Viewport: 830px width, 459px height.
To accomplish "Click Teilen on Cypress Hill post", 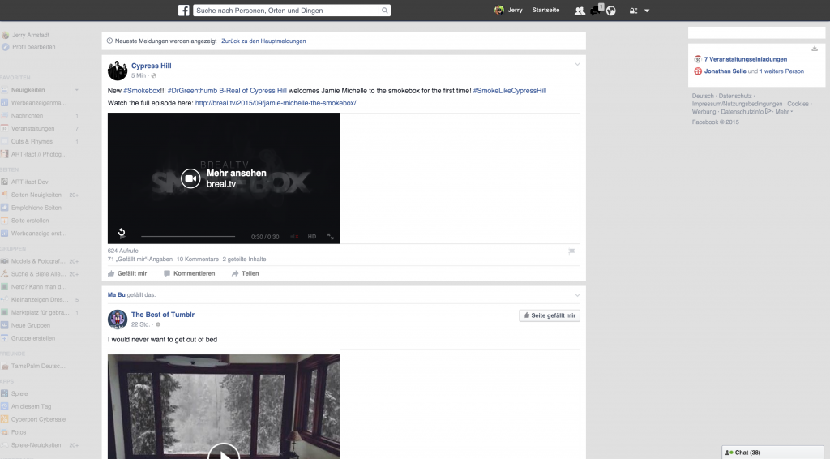I will [x=245, y=273].
